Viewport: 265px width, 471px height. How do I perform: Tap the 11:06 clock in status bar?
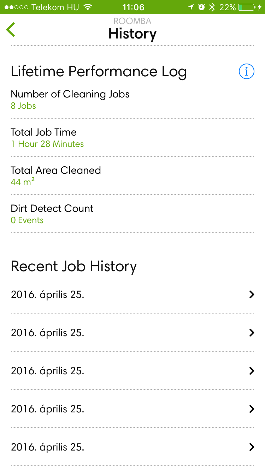click(133, 7)
